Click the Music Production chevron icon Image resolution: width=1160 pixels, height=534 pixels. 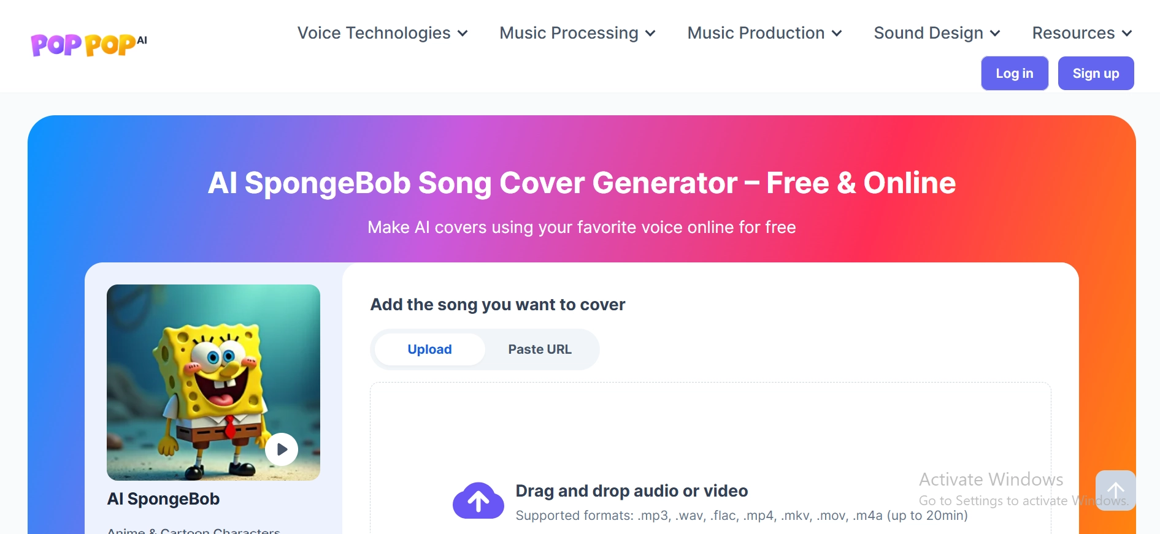[x=837, y=34]
